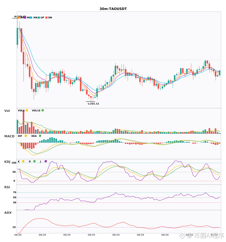Click the cyan MA legend swatch
226x242 pixels.
[x=31, y=18]
